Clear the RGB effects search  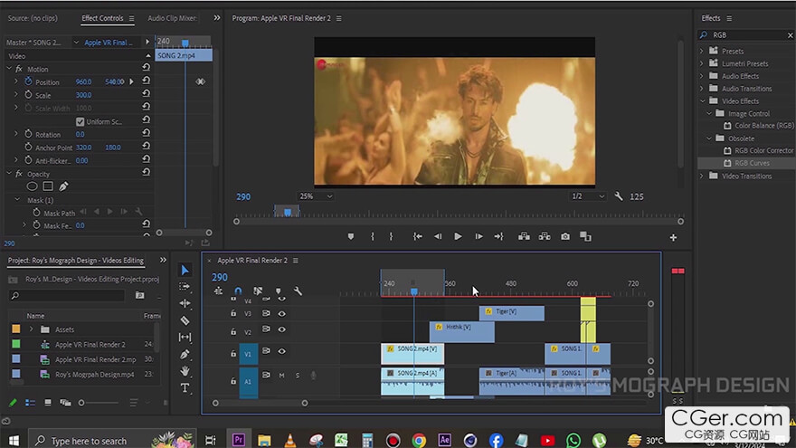point(790,35)
